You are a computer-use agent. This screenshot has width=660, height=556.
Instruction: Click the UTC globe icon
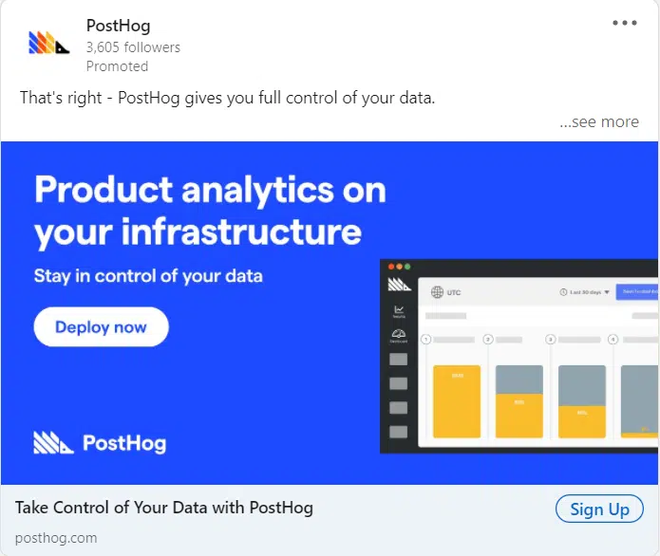point(438,291)
